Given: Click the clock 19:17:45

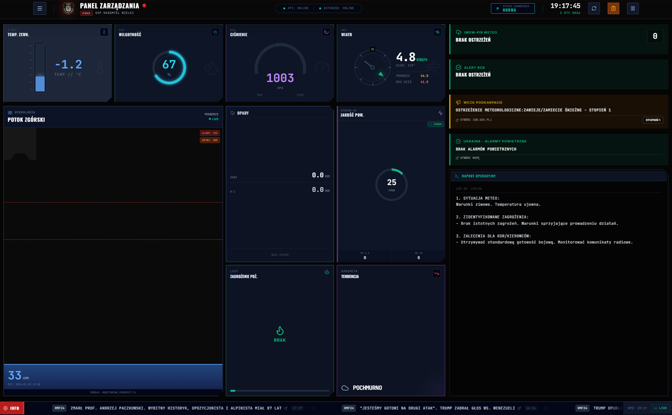Looking at the screenshot, I should click(x=565, y=6).
